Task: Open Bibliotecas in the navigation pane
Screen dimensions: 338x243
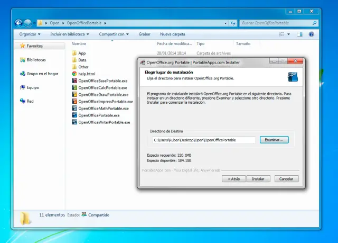Action: point(36,60)
